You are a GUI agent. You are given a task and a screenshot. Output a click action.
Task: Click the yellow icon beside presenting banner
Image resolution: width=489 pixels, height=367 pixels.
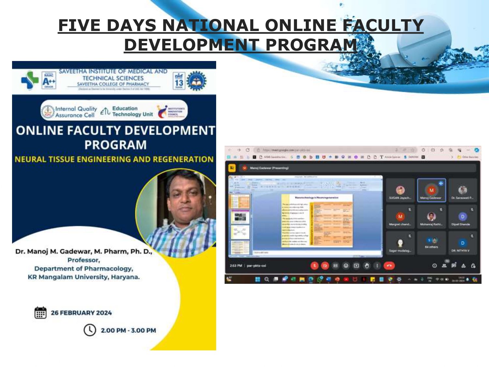coord(232,168)
